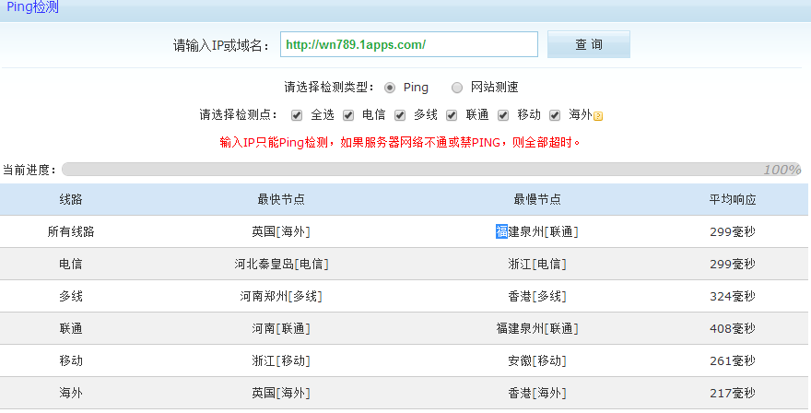The image size is (811, 413).
Task: Click the 408毫秒 response value
Action: point(733,328)
